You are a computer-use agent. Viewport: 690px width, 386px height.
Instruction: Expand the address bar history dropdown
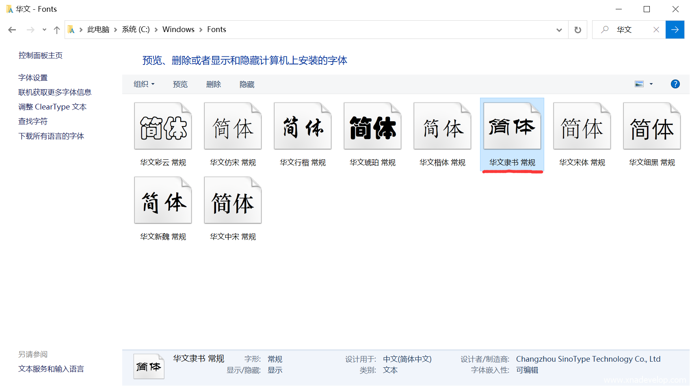coord(559,30)
